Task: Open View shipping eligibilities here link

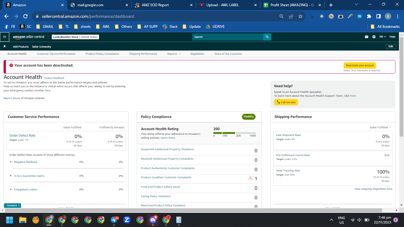Action: (x=373, y=189)
